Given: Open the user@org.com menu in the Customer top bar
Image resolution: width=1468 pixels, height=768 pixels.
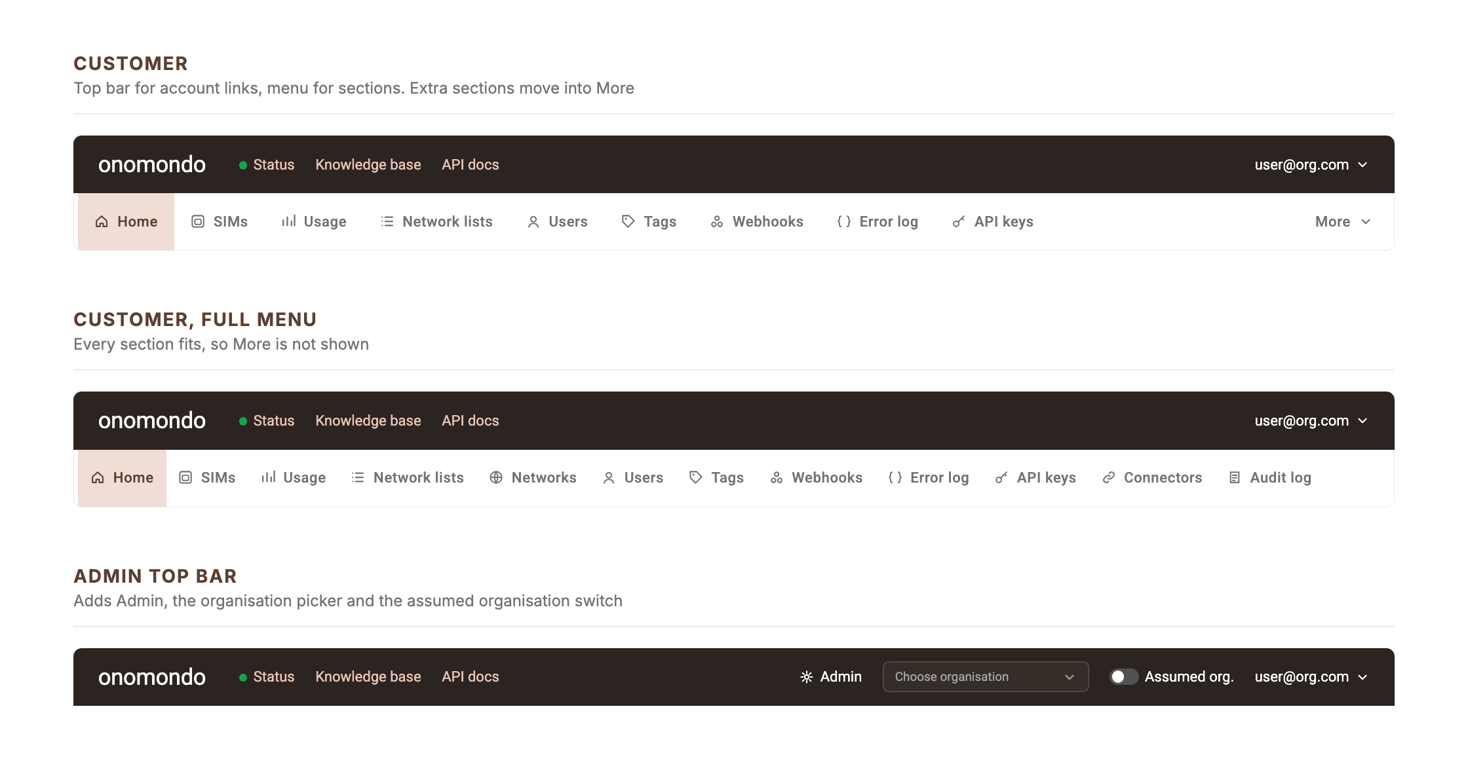Looking at the screenshot, I should pos(1311,165).
